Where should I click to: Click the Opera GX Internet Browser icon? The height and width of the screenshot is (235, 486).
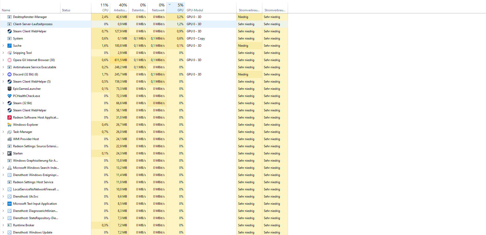pos(10,60)
